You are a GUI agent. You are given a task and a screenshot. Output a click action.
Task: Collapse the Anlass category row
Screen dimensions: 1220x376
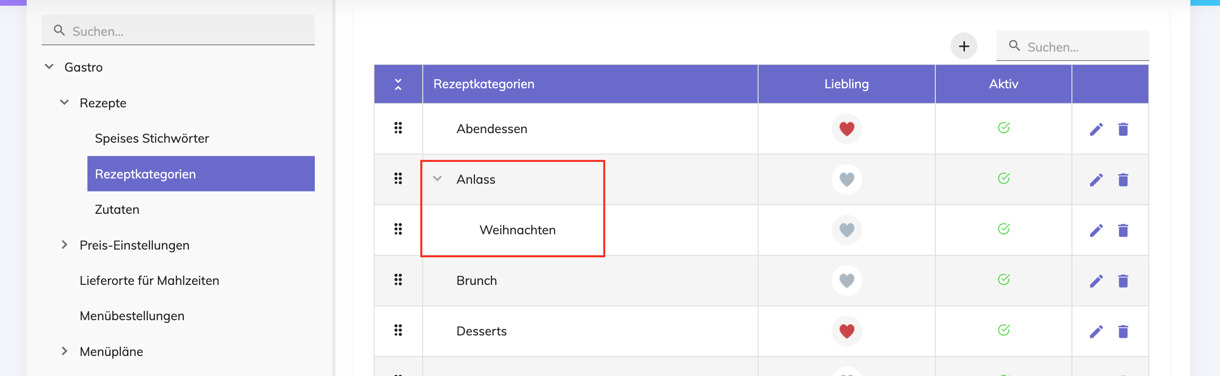(x=437, y=179)
